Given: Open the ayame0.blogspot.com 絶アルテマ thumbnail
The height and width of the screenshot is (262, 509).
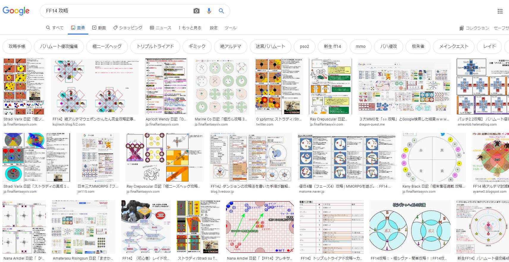Looking at the screenshot, I should 490,157.
